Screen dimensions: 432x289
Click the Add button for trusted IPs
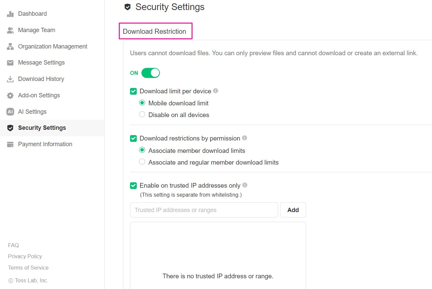pyautogui.click(x=293, y=210)
